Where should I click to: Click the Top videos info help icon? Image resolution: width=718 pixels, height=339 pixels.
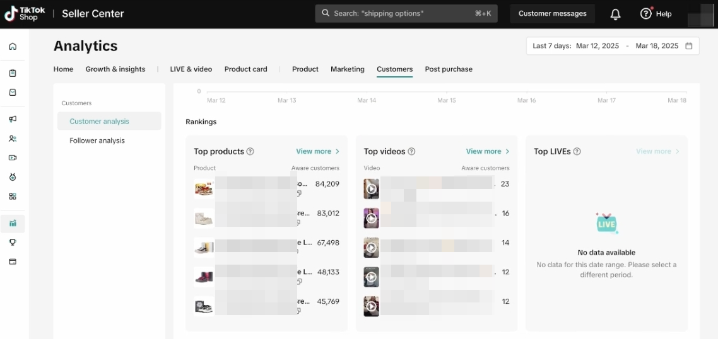tap(412, 151)
